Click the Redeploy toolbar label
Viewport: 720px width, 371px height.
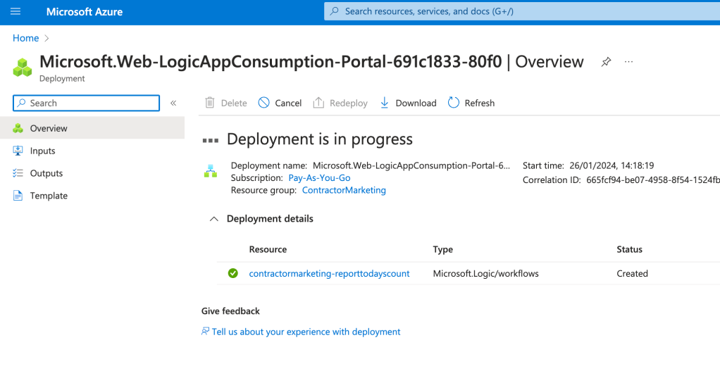tap(349, 103)
